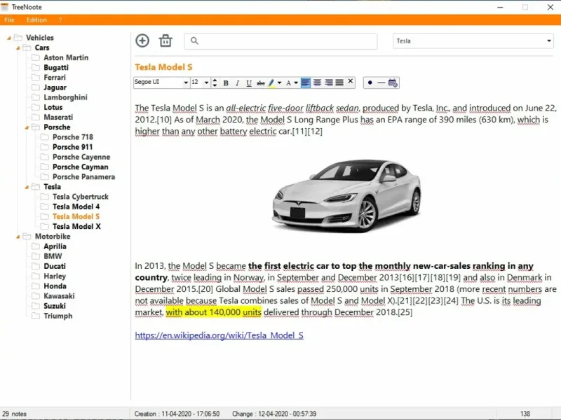Select the Tesla Cybertruck note
The width and height of the screenshot is (561, 420).
[x=80, y=197]
